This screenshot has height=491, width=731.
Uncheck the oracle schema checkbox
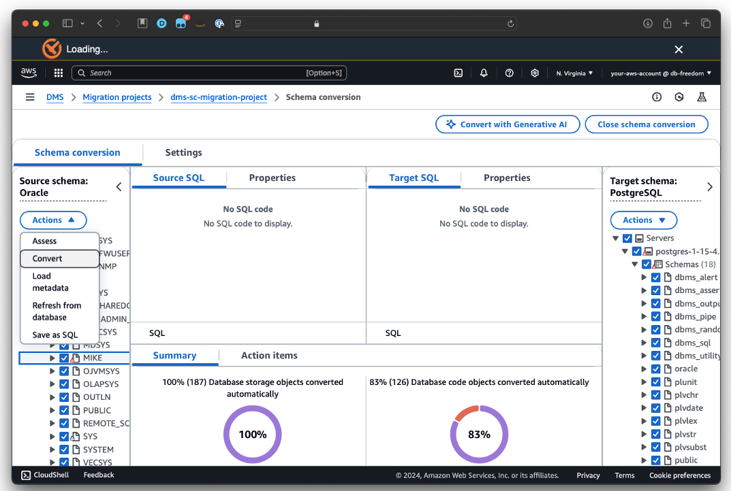click(655, 369)
